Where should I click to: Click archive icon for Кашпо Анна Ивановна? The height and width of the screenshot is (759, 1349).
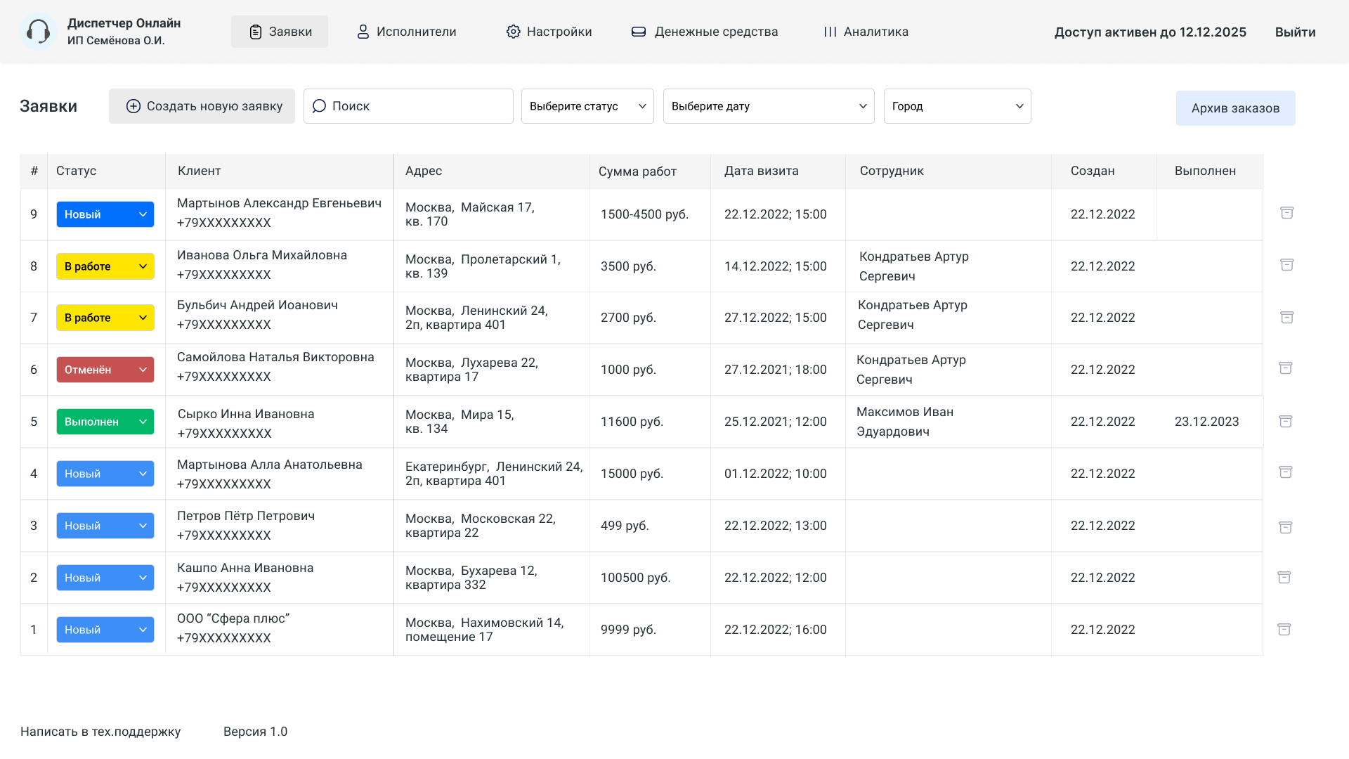click(1284, 578)
